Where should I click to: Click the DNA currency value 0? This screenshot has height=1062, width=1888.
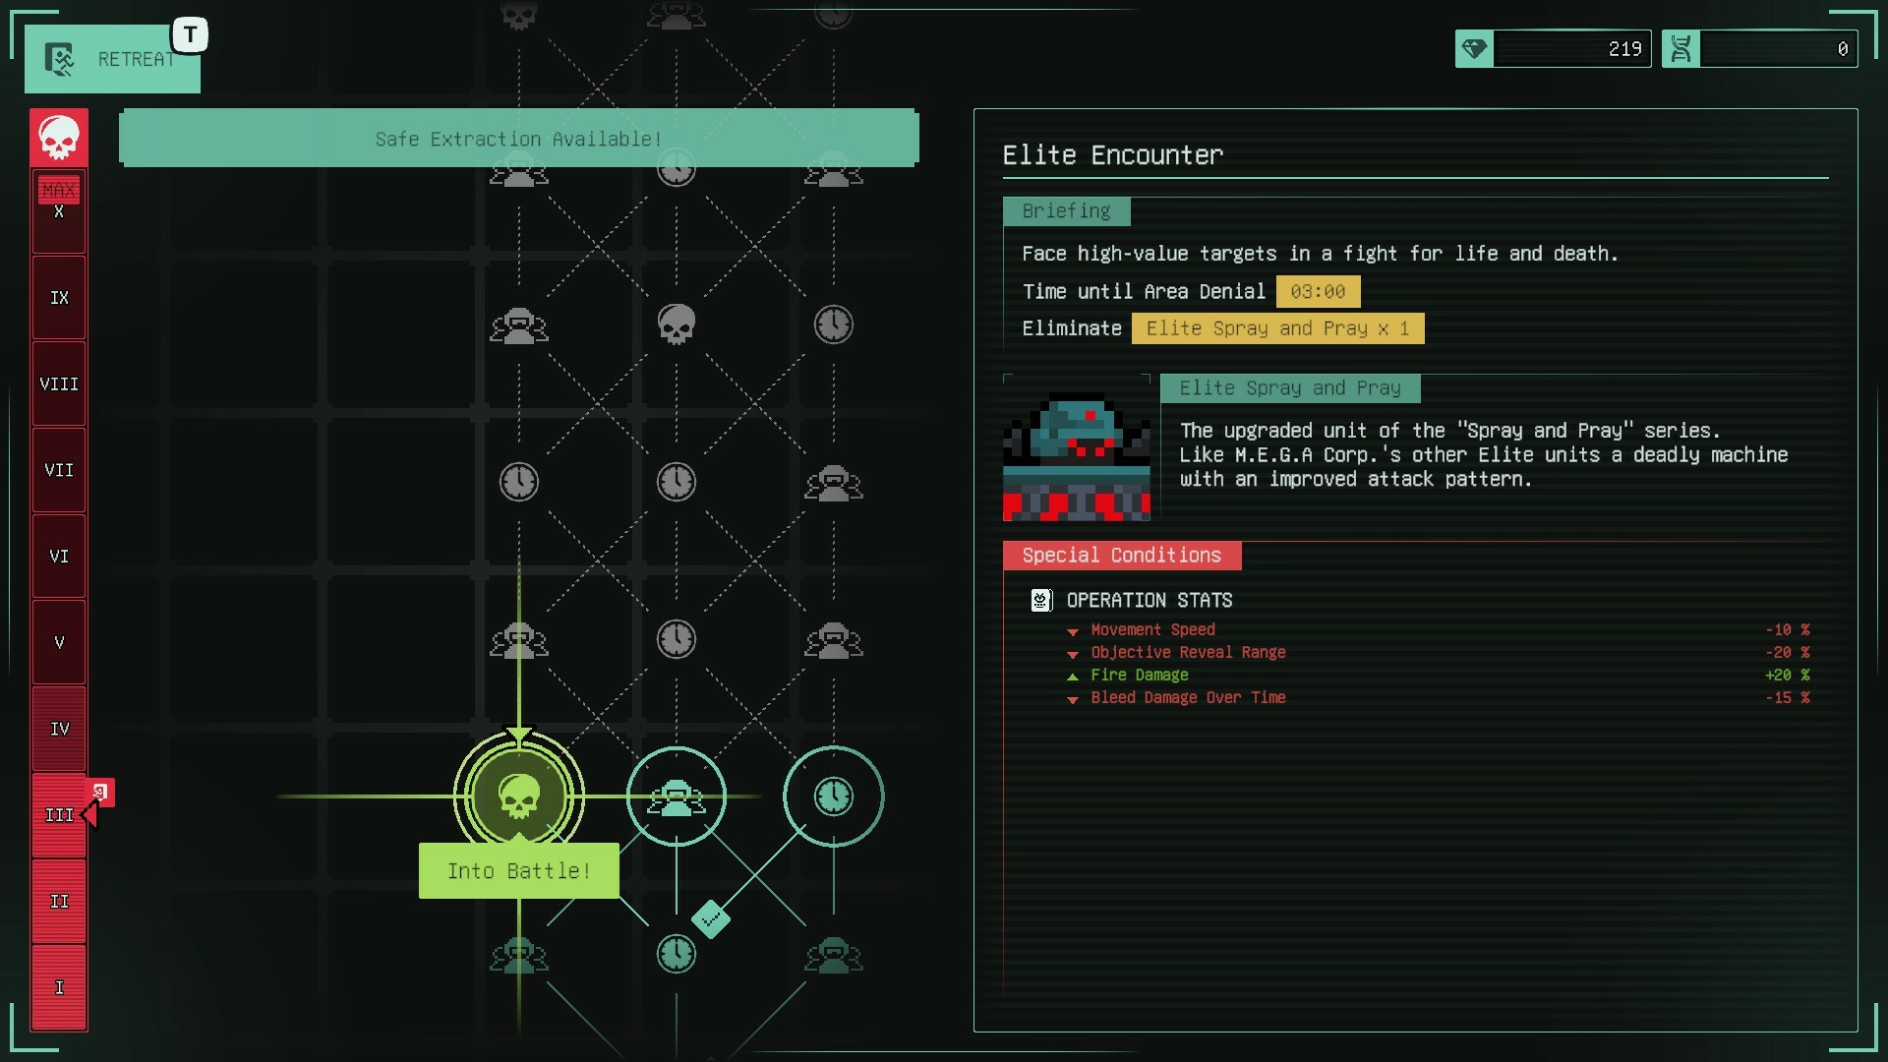pyautogui.click(x=1843, y=49)
